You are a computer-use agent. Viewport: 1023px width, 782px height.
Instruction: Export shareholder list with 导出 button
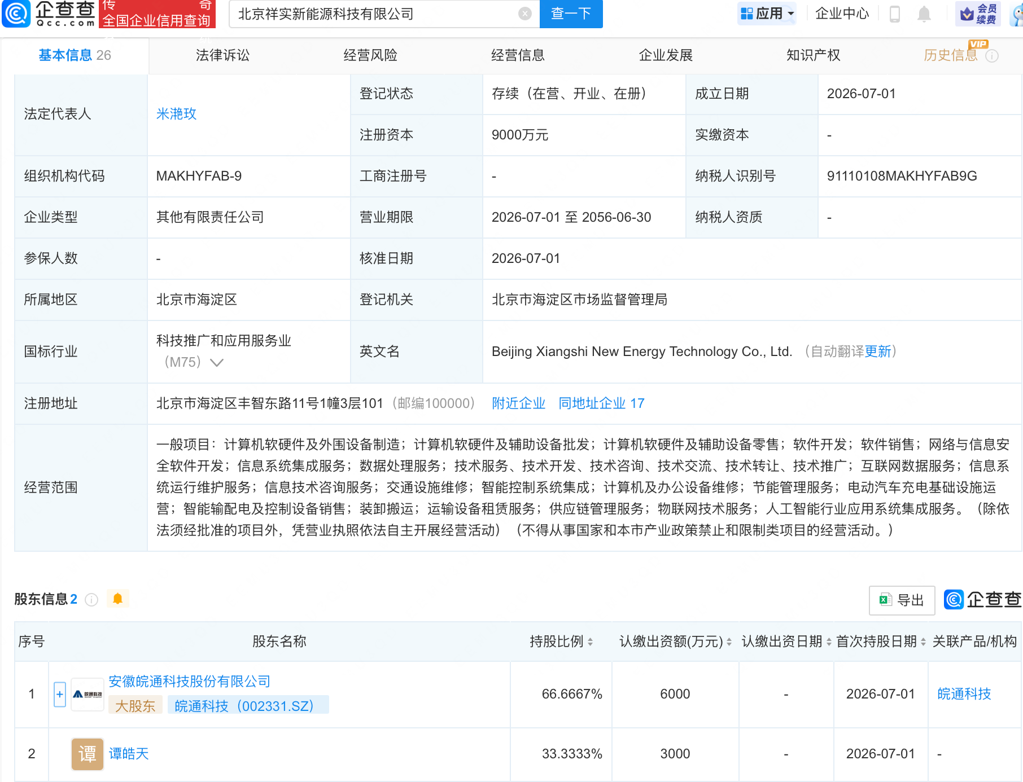[902, 600]
